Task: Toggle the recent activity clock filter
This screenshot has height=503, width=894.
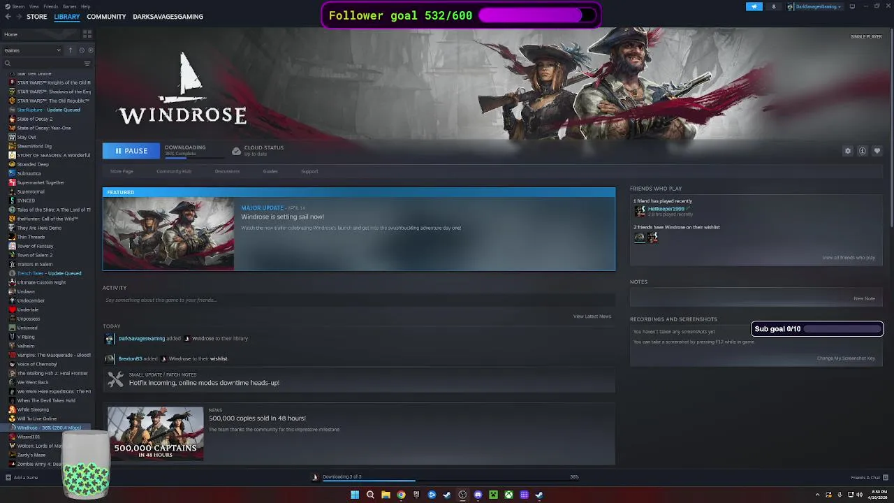Action: [x=82, y=50]
